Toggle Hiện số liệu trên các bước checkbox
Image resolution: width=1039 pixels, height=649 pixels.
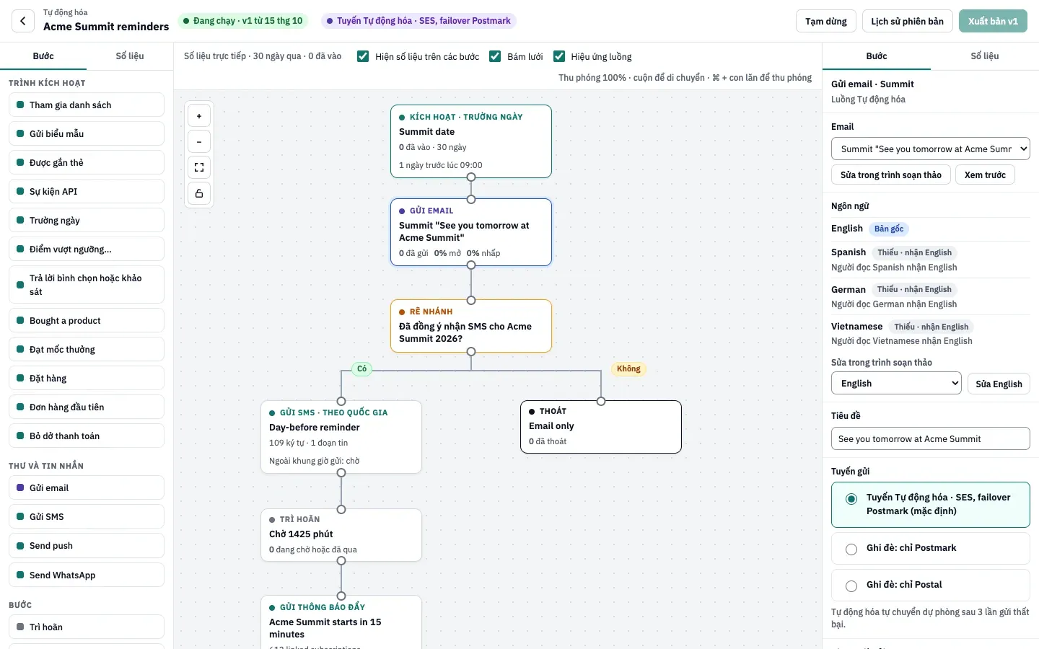363,56
